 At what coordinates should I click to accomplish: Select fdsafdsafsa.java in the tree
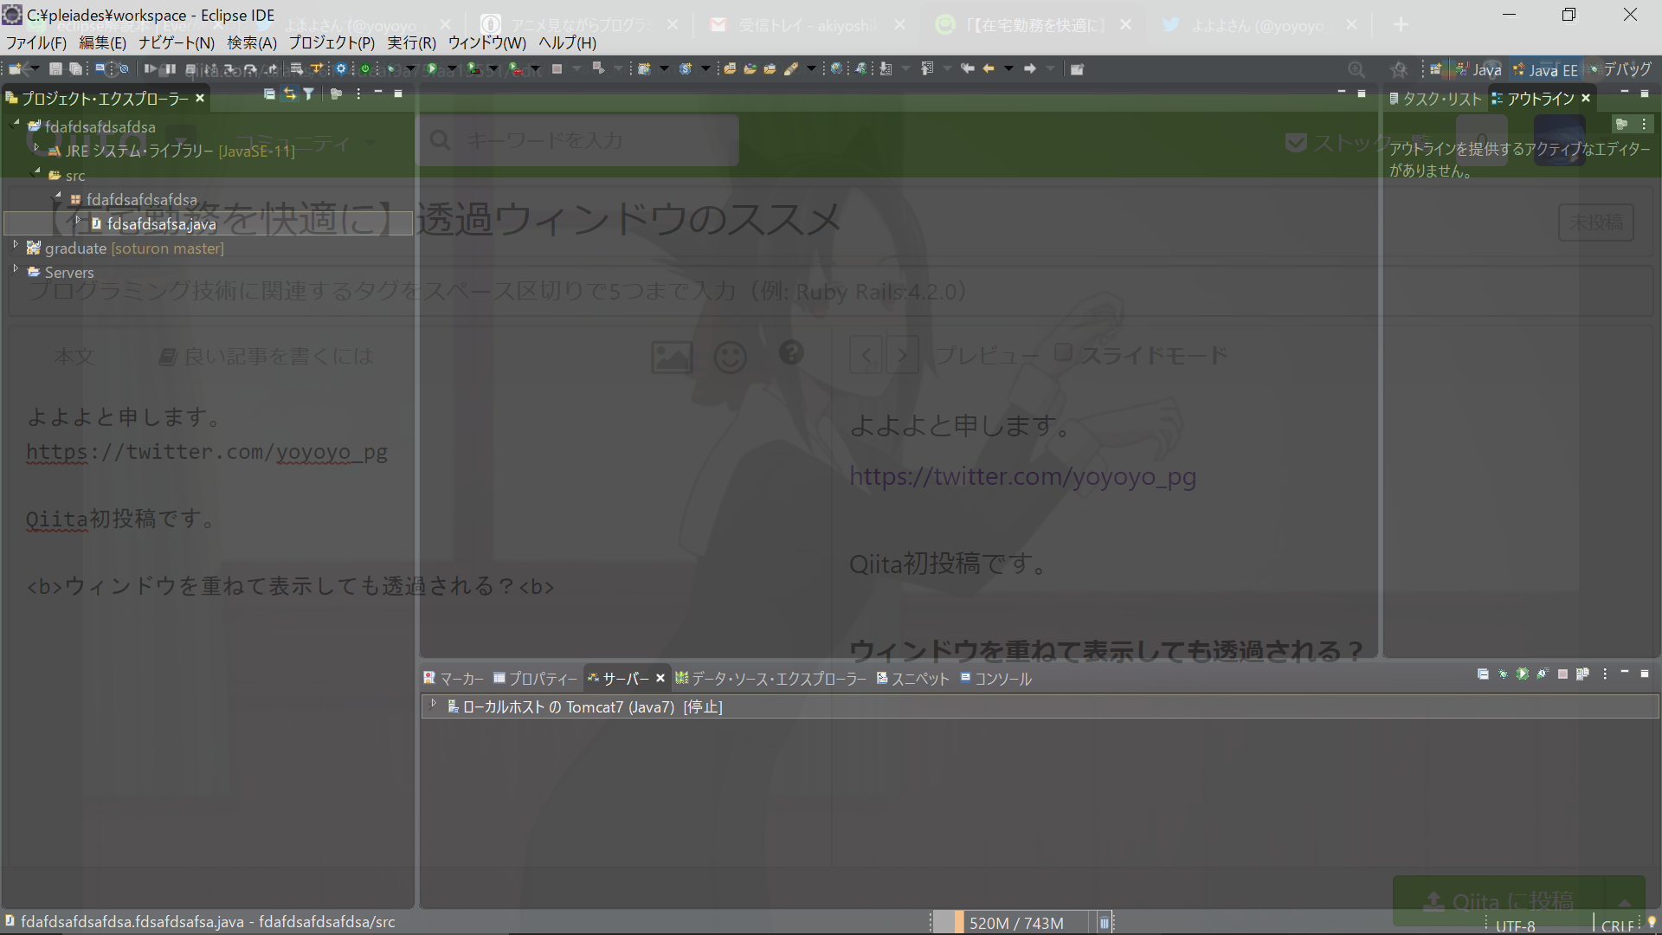pyautogui.click(x=161, y=223)
